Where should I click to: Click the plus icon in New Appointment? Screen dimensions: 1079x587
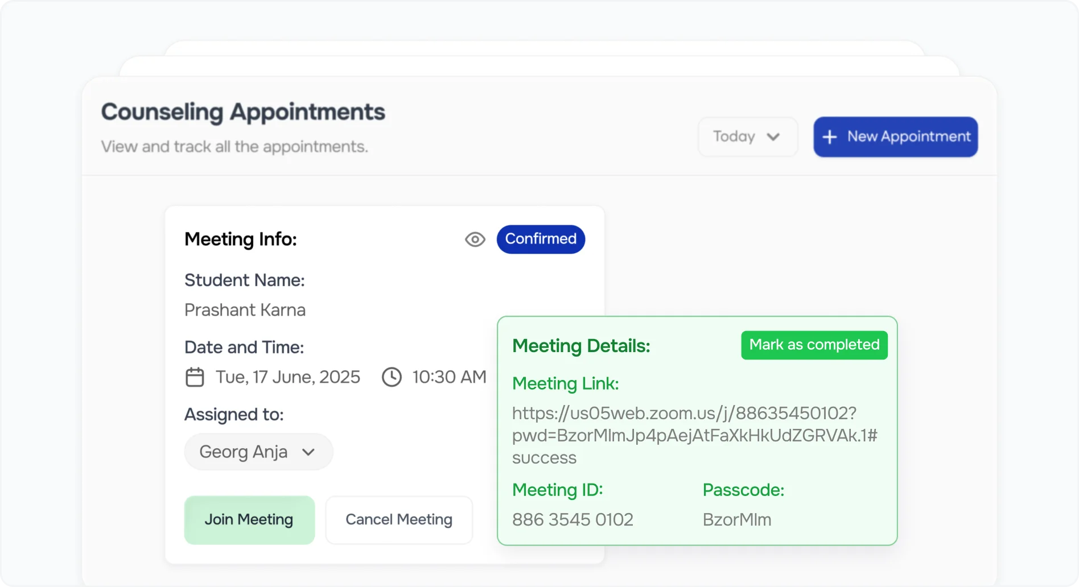click(830, 137)
